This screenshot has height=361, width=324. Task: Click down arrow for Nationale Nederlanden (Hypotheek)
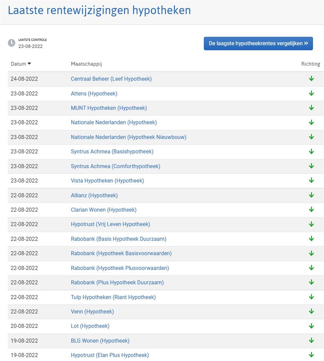click(311, 122)
